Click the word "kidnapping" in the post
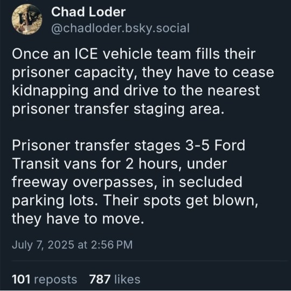The height and width of the screenshot is (291, 291). (x=50, y=91)
